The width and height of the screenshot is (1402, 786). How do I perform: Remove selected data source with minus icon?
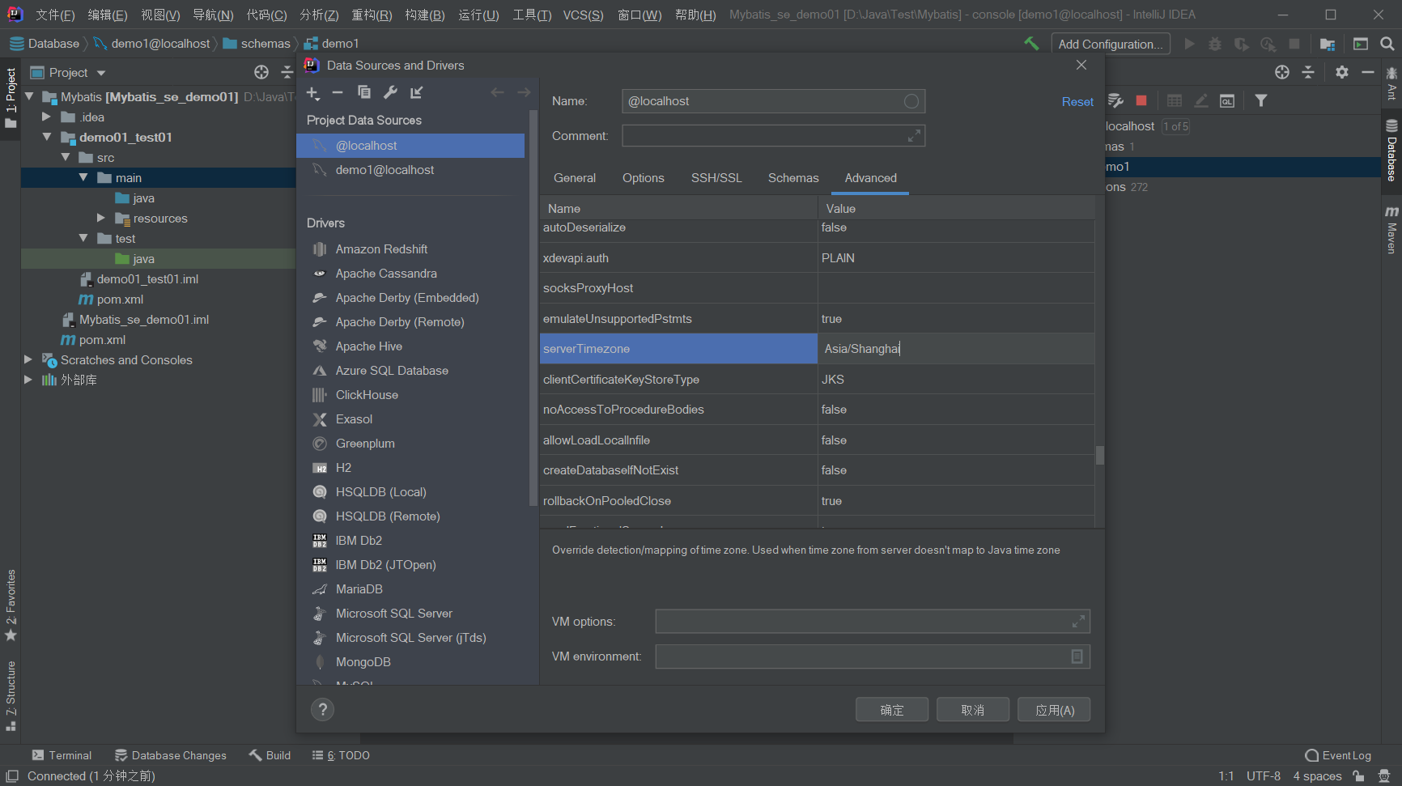pyautogui.click(x=338, y=93)
